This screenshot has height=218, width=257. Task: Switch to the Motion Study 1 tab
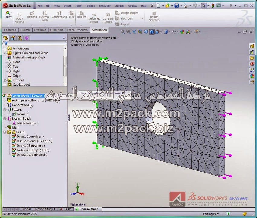[45, 209]
